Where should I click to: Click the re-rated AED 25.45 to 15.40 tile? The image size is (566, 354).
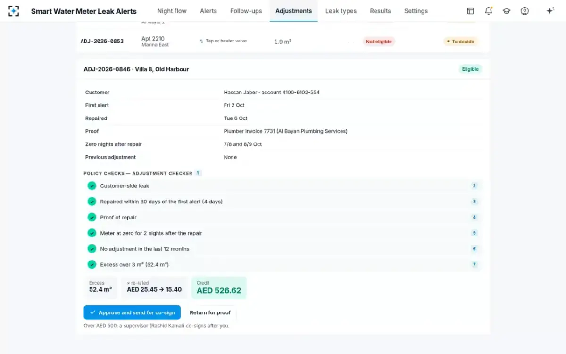154,287
